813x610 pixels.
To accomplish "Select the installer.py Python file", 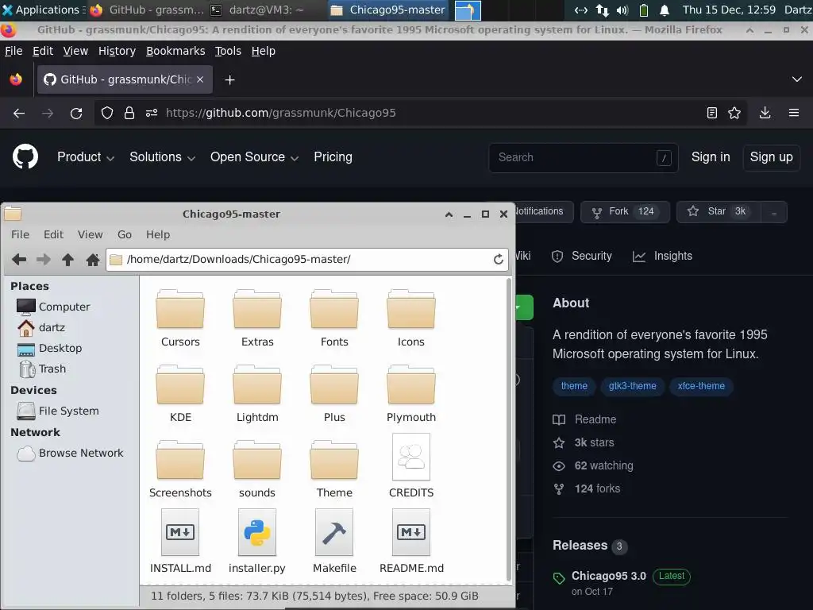I will coord(257,542).
